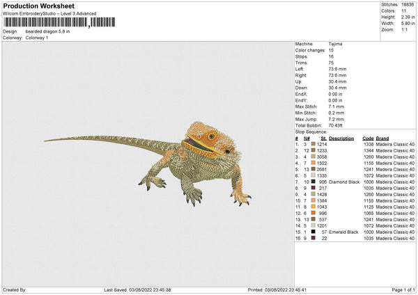The width and height of the screenshot is (418, 295).
Task: Select the Emerald Black color swatch
Action: pyautogui.click(x=314, y=232)
